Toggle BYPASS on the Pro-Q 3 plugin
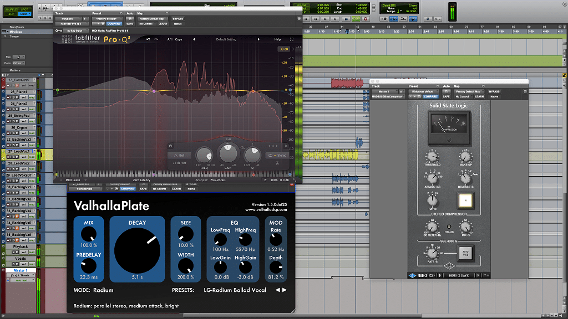This screenshot has height=319, width=568. [x=178, y=19]
